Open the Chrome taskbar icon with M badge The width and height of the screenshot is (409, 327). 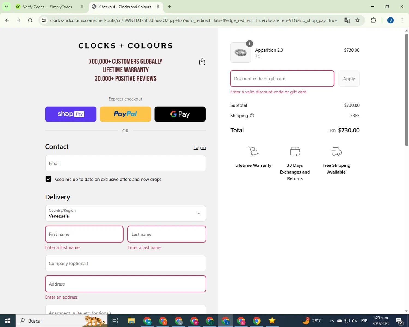click(x=147, y=321)
